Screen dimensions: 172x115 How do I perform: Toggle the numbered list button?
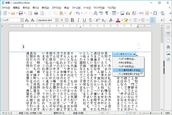[143, 20]
